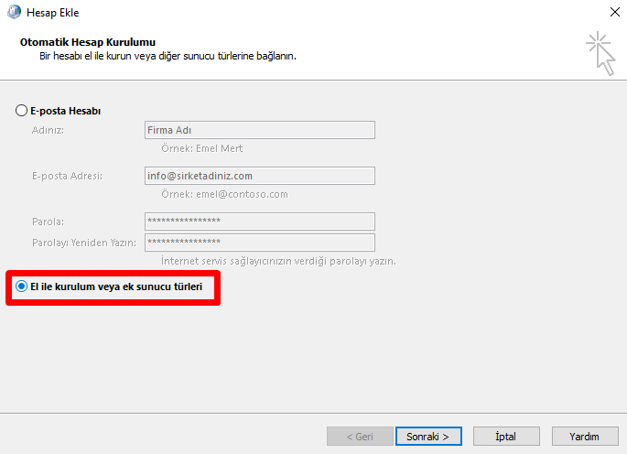The image size is (627, 454).
Task: Choose El ile kurulum veya ek sunucu türleri
Action: pyautogui.click(x=22, y=286)
